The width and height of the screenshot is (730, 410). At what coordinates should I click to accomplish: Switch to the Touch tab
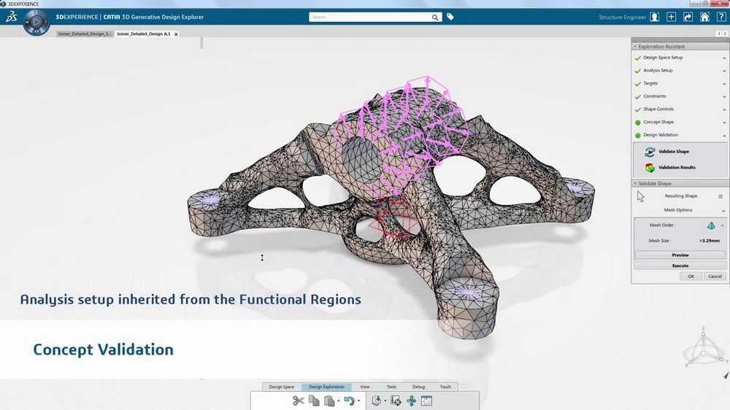(445, 387)
